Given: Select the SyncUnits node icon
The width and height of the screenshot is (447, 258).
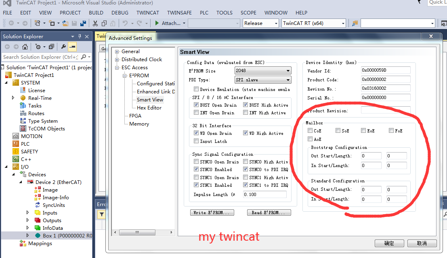Looking at the screenshot, I should click(37, 205).
